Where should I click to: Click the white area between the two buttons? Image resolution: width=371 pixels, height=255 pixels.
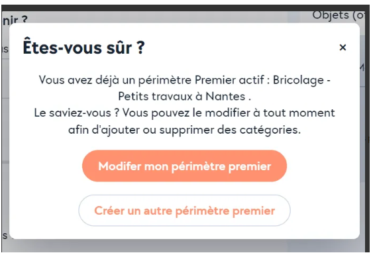[185, 188]
